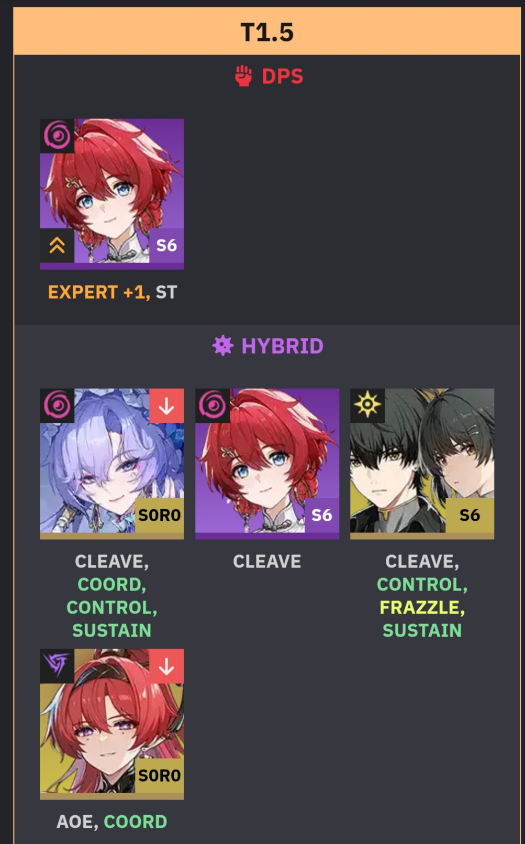Click the purple Hybrid gear icon

(x=223, y=346)
